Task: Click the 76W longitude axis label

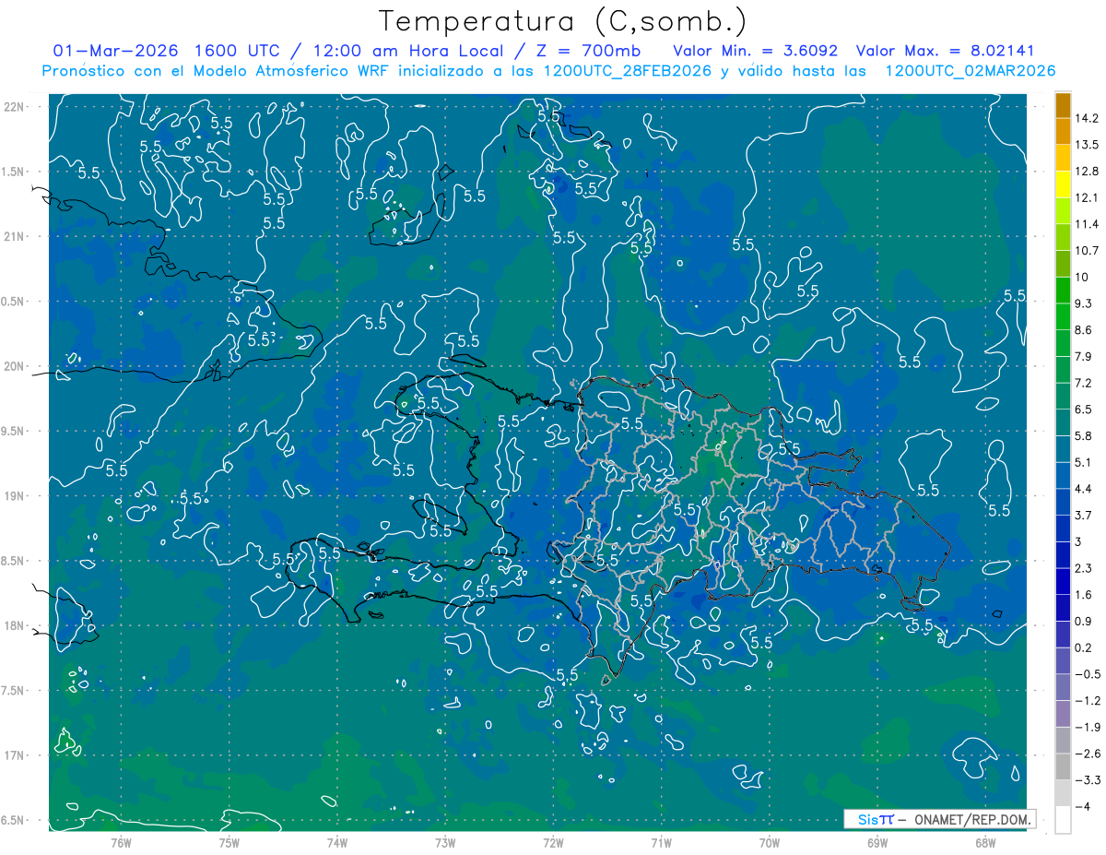Action: click(121, 842)
